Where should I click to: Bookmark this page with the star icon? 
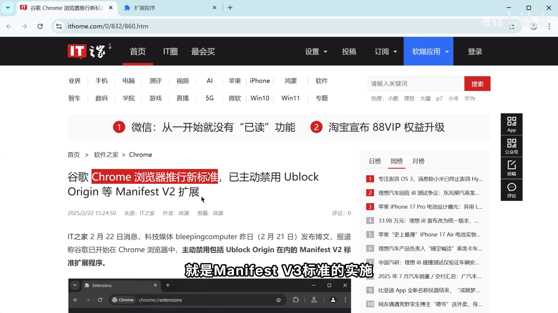(x=512, y=26)
